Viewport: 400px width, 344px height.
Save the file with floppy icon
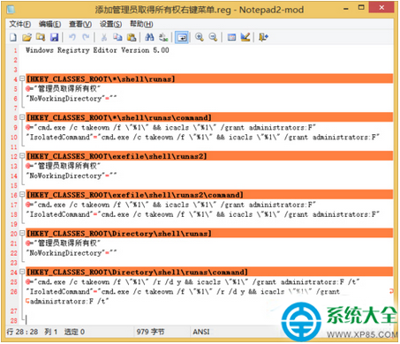coord(54,37)
